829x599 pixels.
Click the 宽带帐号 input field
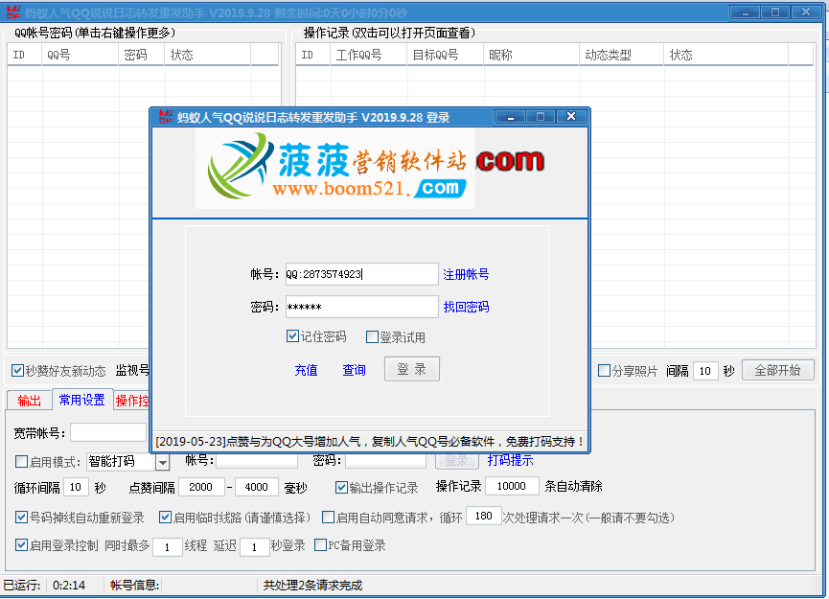click(x=108, y=433)
